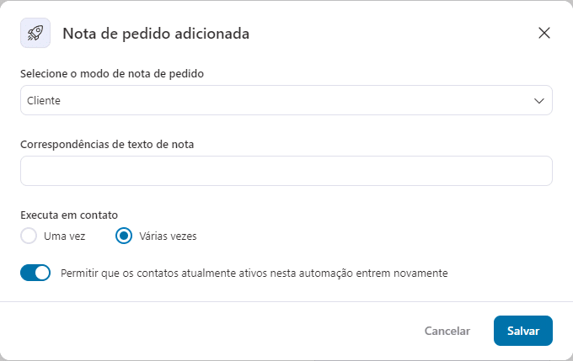This screenshot has width=573, height=361.
Task: Select the 'Uma vez' radio button
Action: click(29, 236)
